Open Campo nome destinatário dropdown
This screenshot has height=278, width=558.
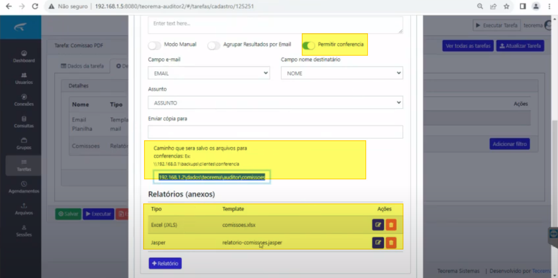(x=342, y=73)
